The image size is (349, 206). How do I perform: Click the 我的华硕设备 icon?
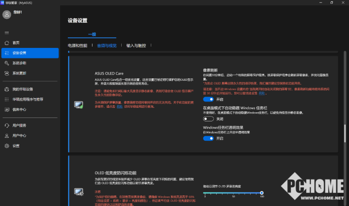click(x=7, y=89)
